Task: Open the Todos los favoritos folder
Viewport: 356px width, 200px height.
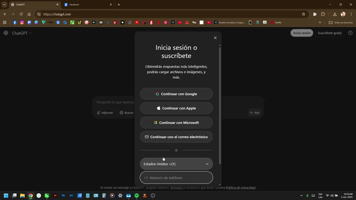Action: click(x=341, y=22)
